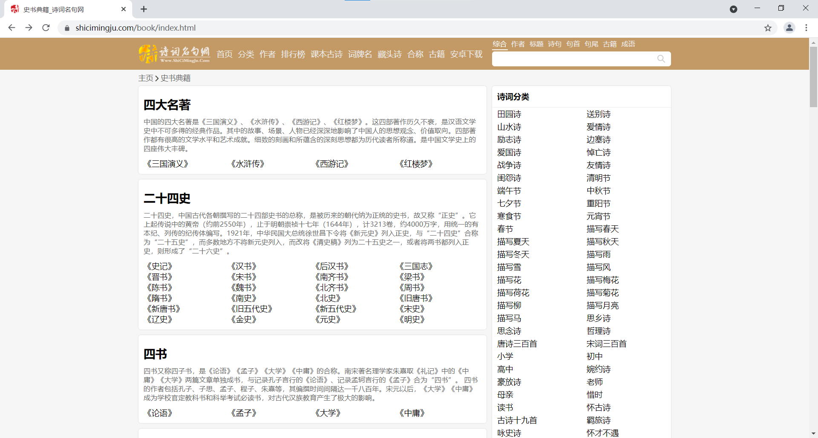Click the browser forward arrow
Screen dimensions: 818x438
point(29,28)
